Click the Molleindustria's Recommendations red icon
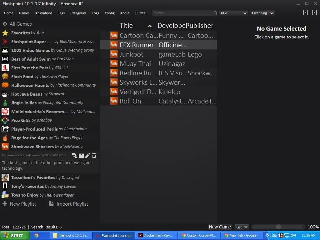The image size is (320, 240). pos(5,112)
